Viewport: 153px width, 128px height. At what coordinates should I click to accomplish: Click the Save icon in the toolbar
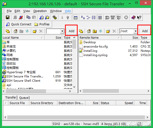coord(8,18)
